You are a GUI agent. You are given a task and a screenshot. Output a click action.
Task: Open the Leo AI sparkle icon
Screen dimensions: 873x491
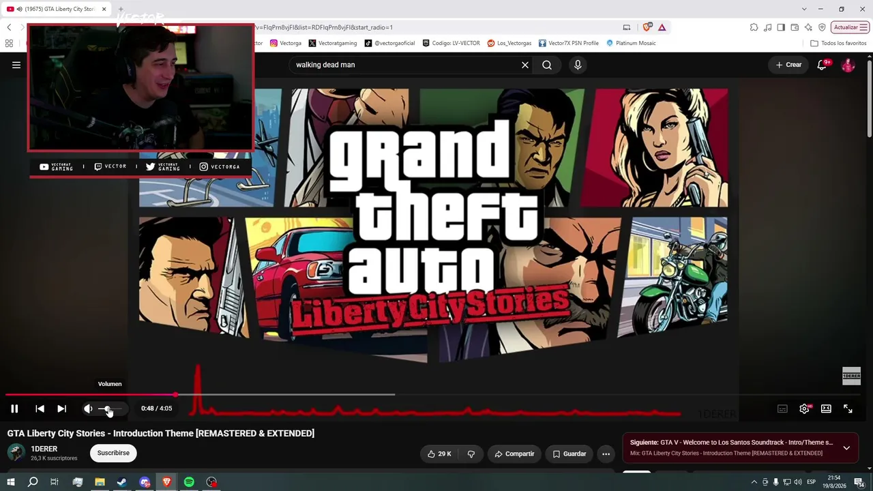point(809,27)
